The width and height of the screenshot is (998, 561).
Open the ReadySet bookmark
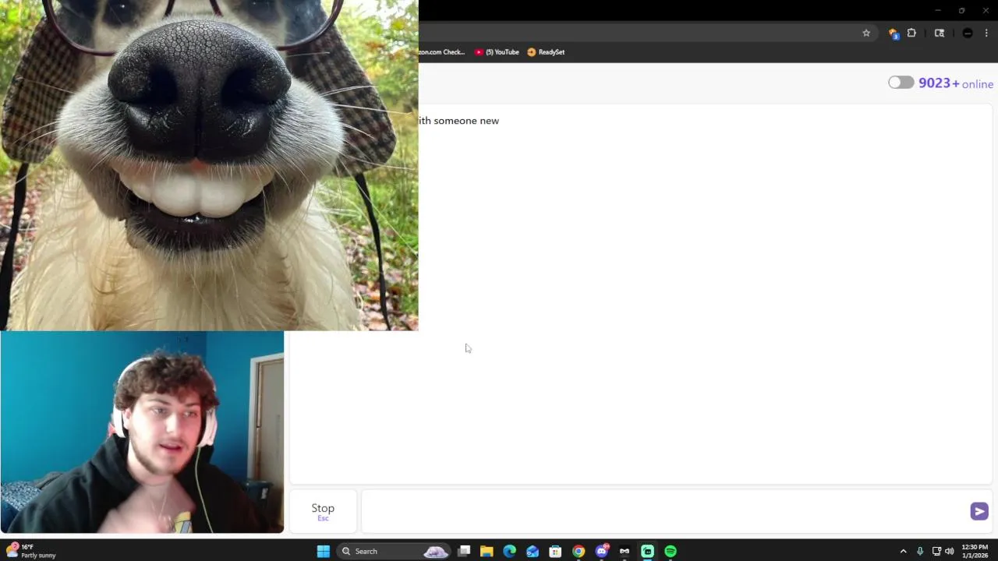tap(546, 52)
